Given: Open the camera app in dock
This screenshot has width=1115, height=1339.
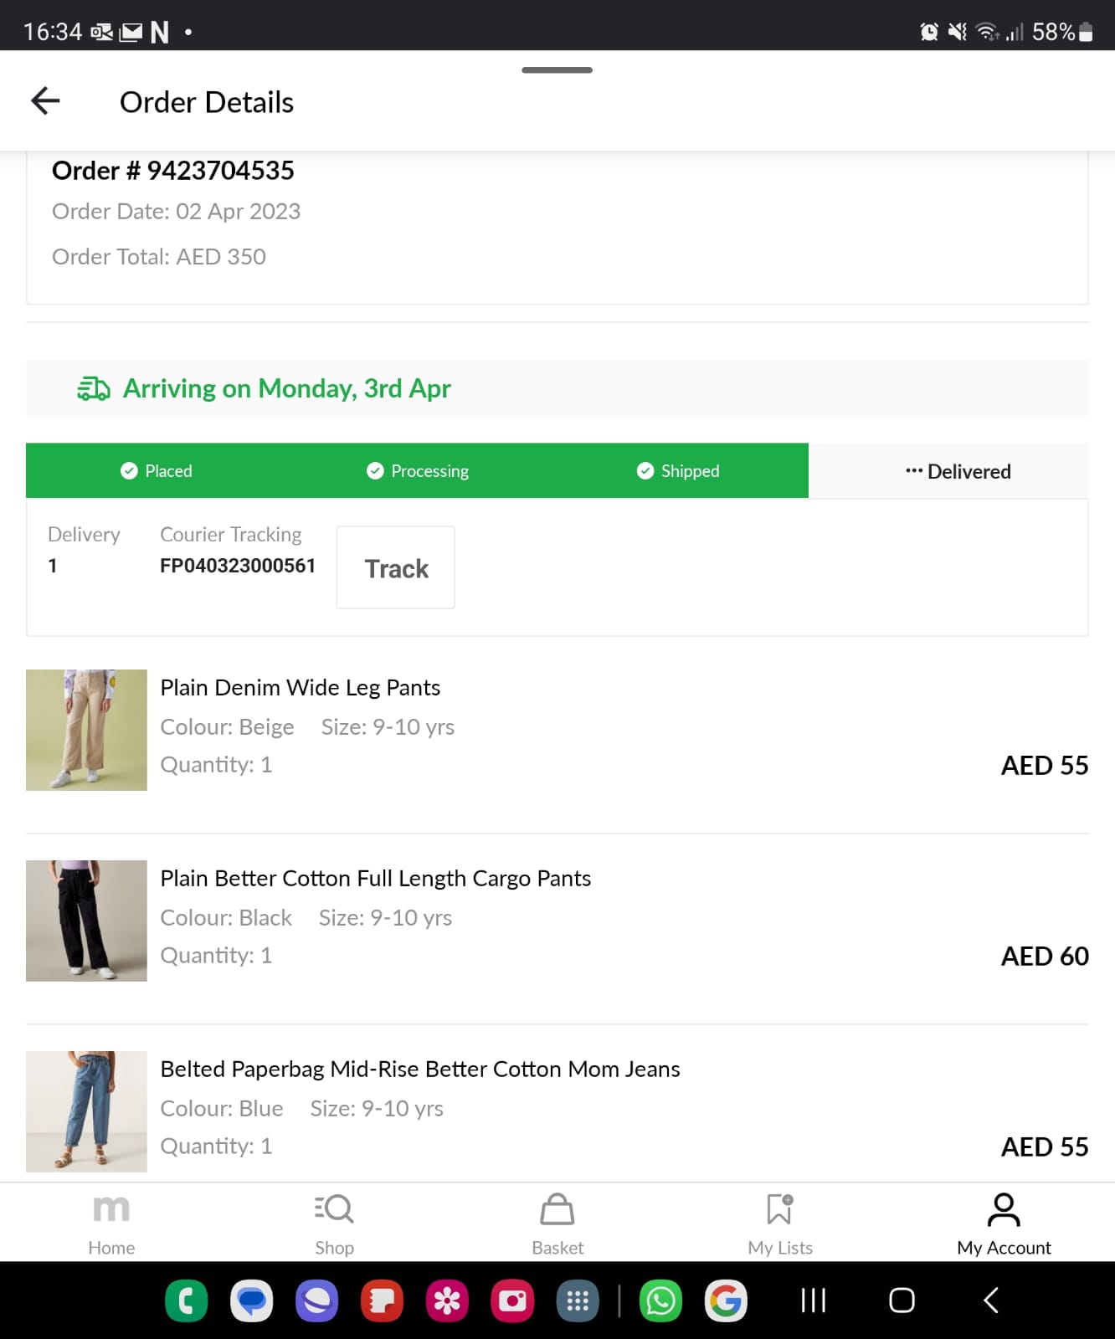Looking at the screenshot, I should [x=512, y=1301].
